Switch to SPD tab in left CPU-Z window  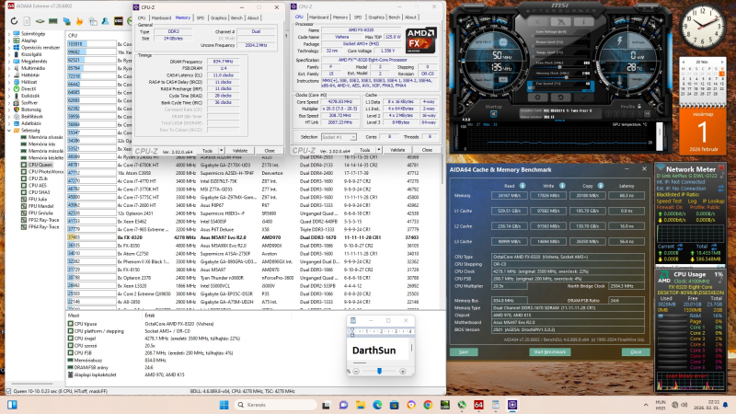[201, 17]
